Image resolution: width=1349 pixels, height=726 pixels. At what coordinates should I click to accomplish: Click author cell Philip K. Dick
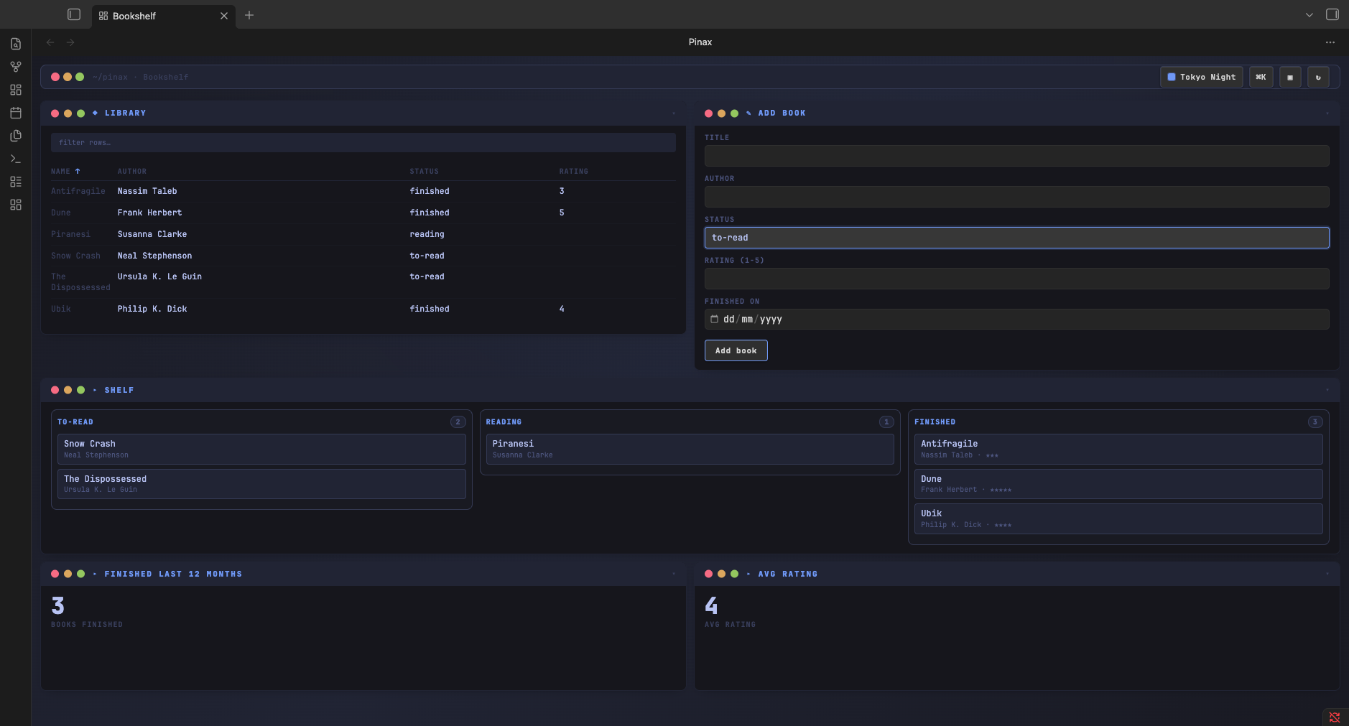[x=152, y=309]
